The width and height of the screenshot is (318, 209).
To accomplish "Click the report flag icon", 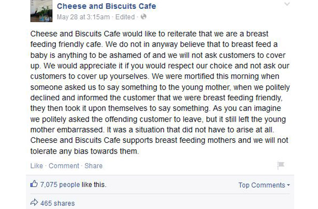I will point(281,165).
